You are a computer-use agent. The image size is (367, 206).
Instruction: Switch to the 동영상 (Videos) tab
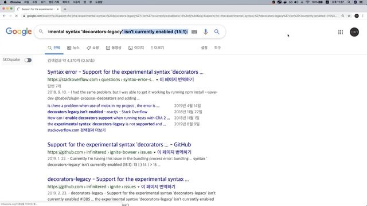[114, 47]
